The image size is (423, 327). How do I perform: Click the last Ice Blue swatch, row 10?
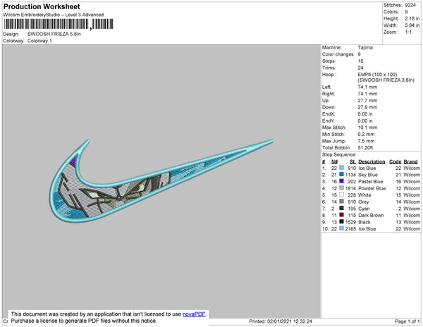341,228
